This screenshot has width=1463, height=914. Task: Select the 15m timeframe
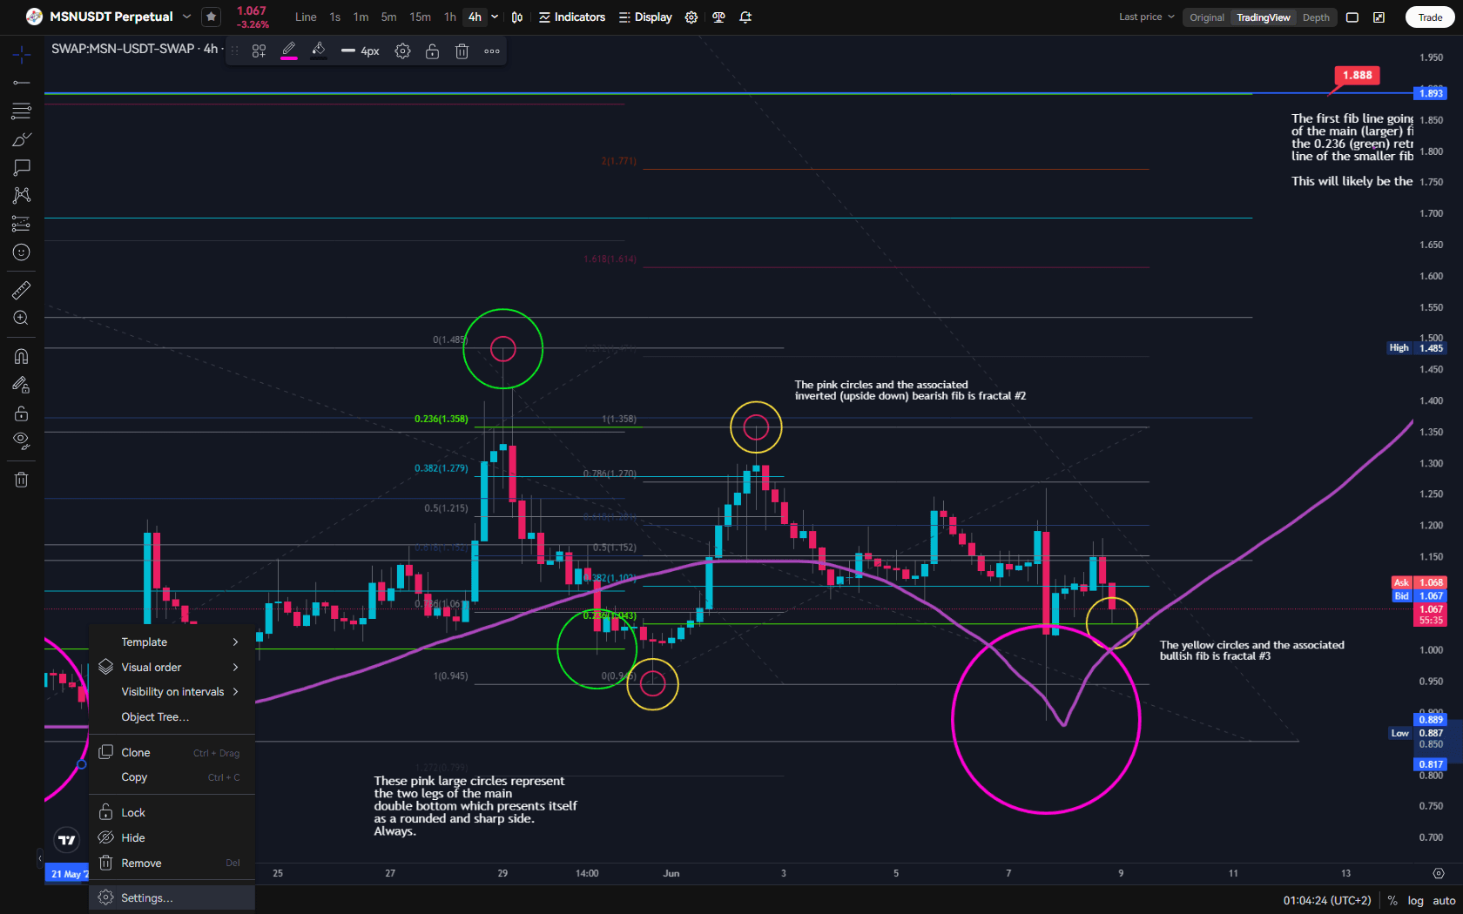coord(421,17)
